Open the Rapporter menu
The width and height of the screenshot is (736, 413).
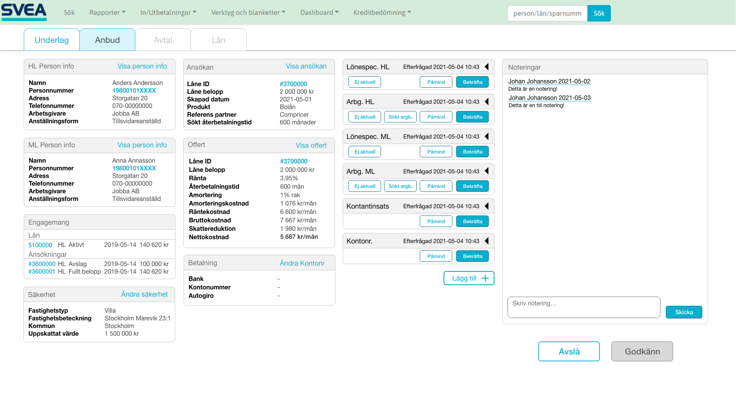tap(107, 12)
